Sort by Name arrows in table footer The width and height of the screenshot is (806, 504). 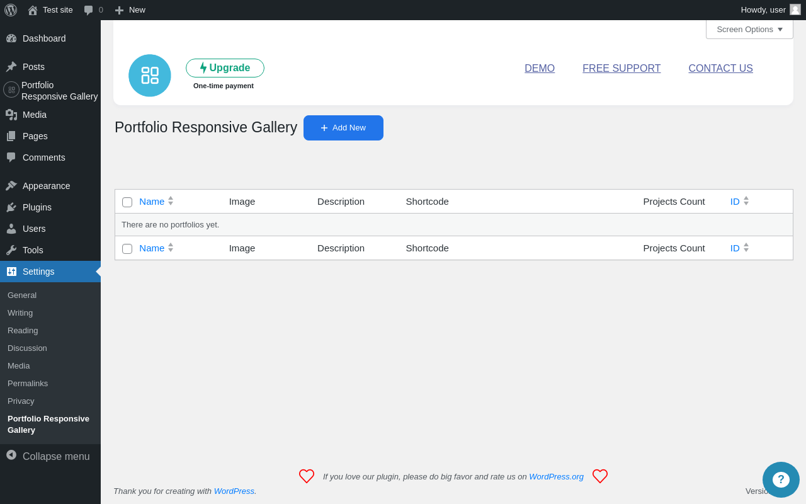(171, 248)
